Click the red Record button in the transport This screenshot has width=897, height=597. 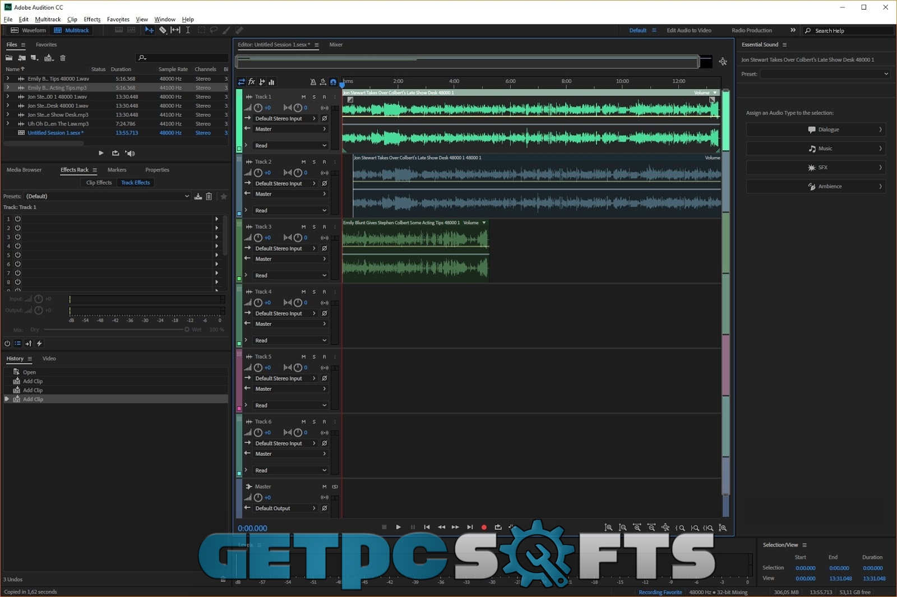click(x=484, y=527)
